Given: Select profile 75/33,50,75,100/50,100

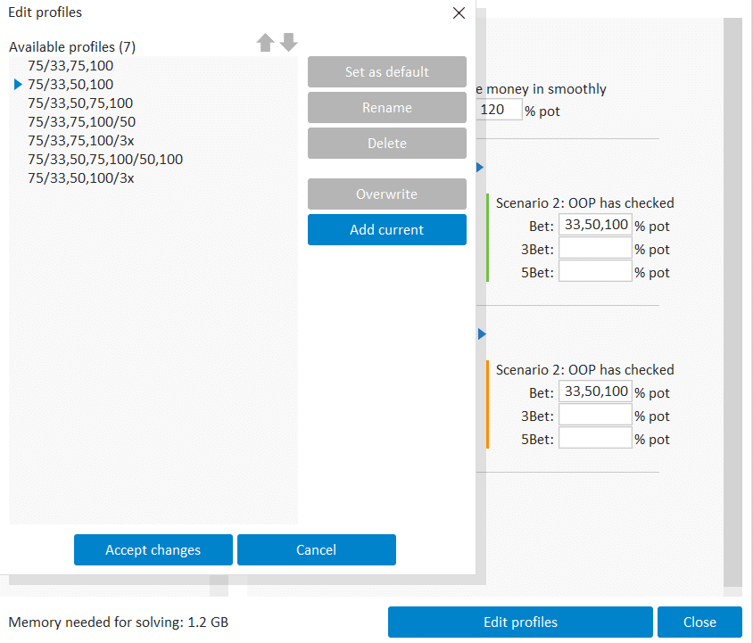Looking at the screenshot, I should 105,160.
